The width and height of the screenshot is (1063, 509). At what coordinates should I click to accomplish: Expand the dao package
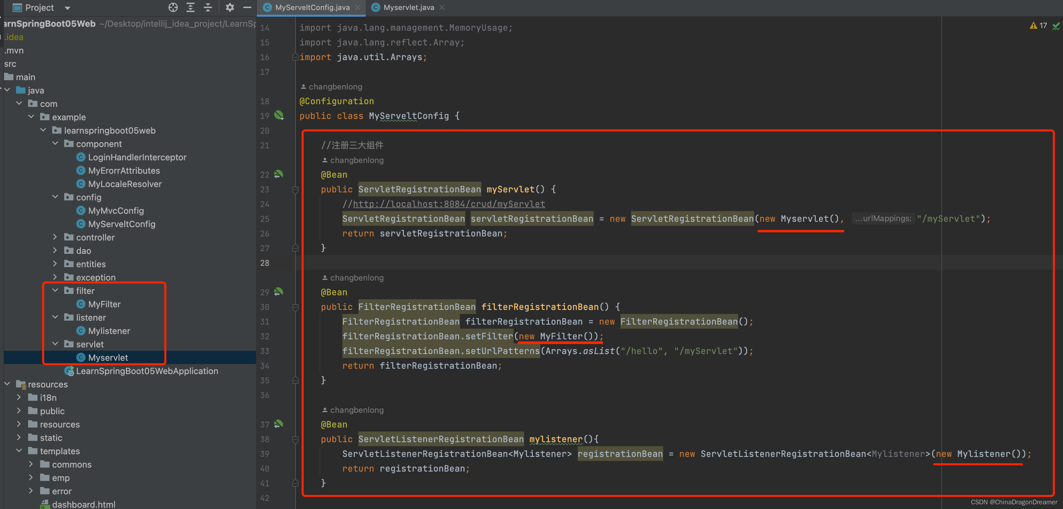pyautogui.click(x=55, y=250)
